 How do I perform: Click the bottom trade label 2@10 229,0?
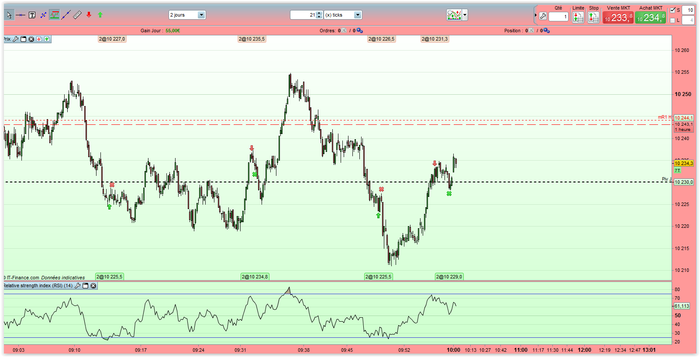pyautogui.click(x=449, y=277)
